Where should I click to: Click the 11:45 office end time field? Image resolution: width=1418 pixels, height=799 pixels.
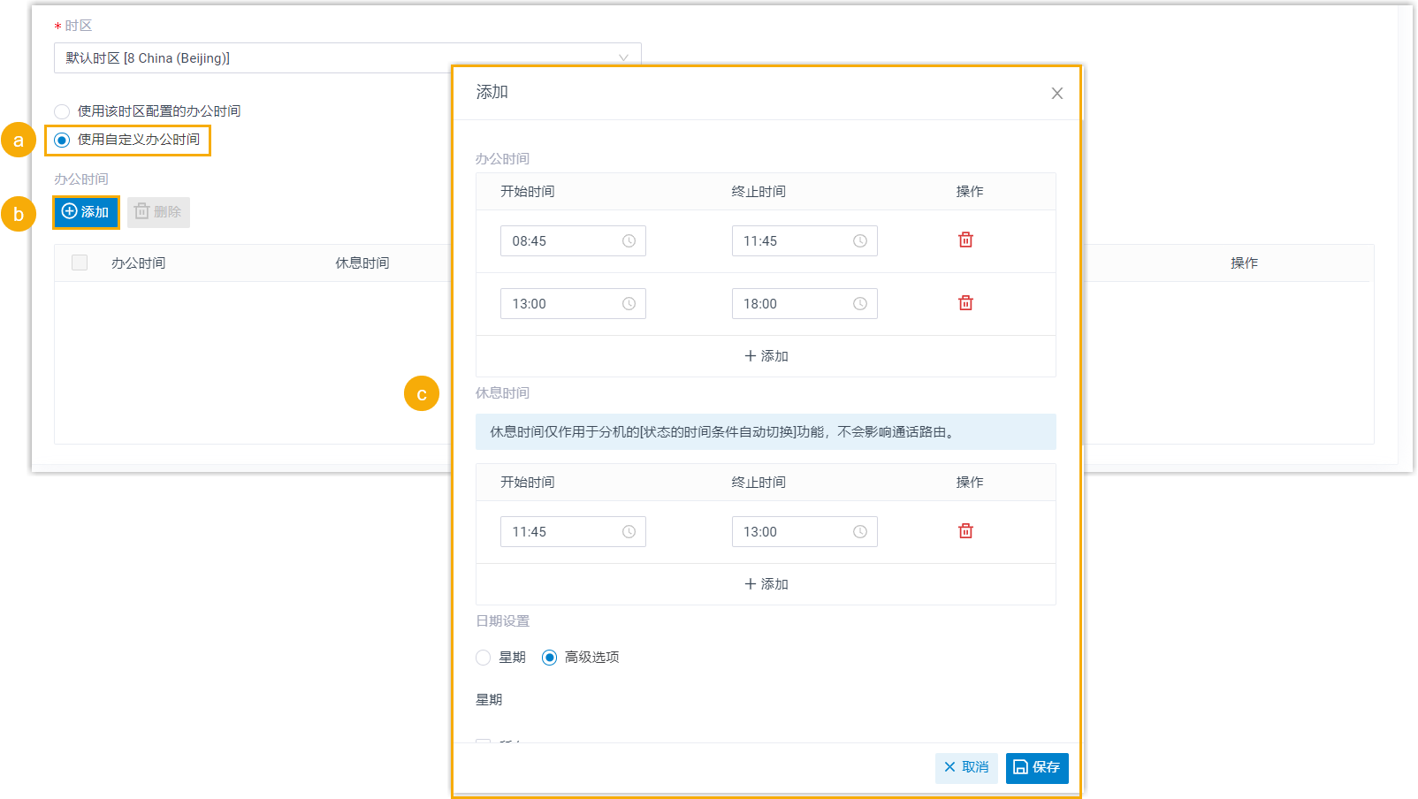click(x=793, y=241)
